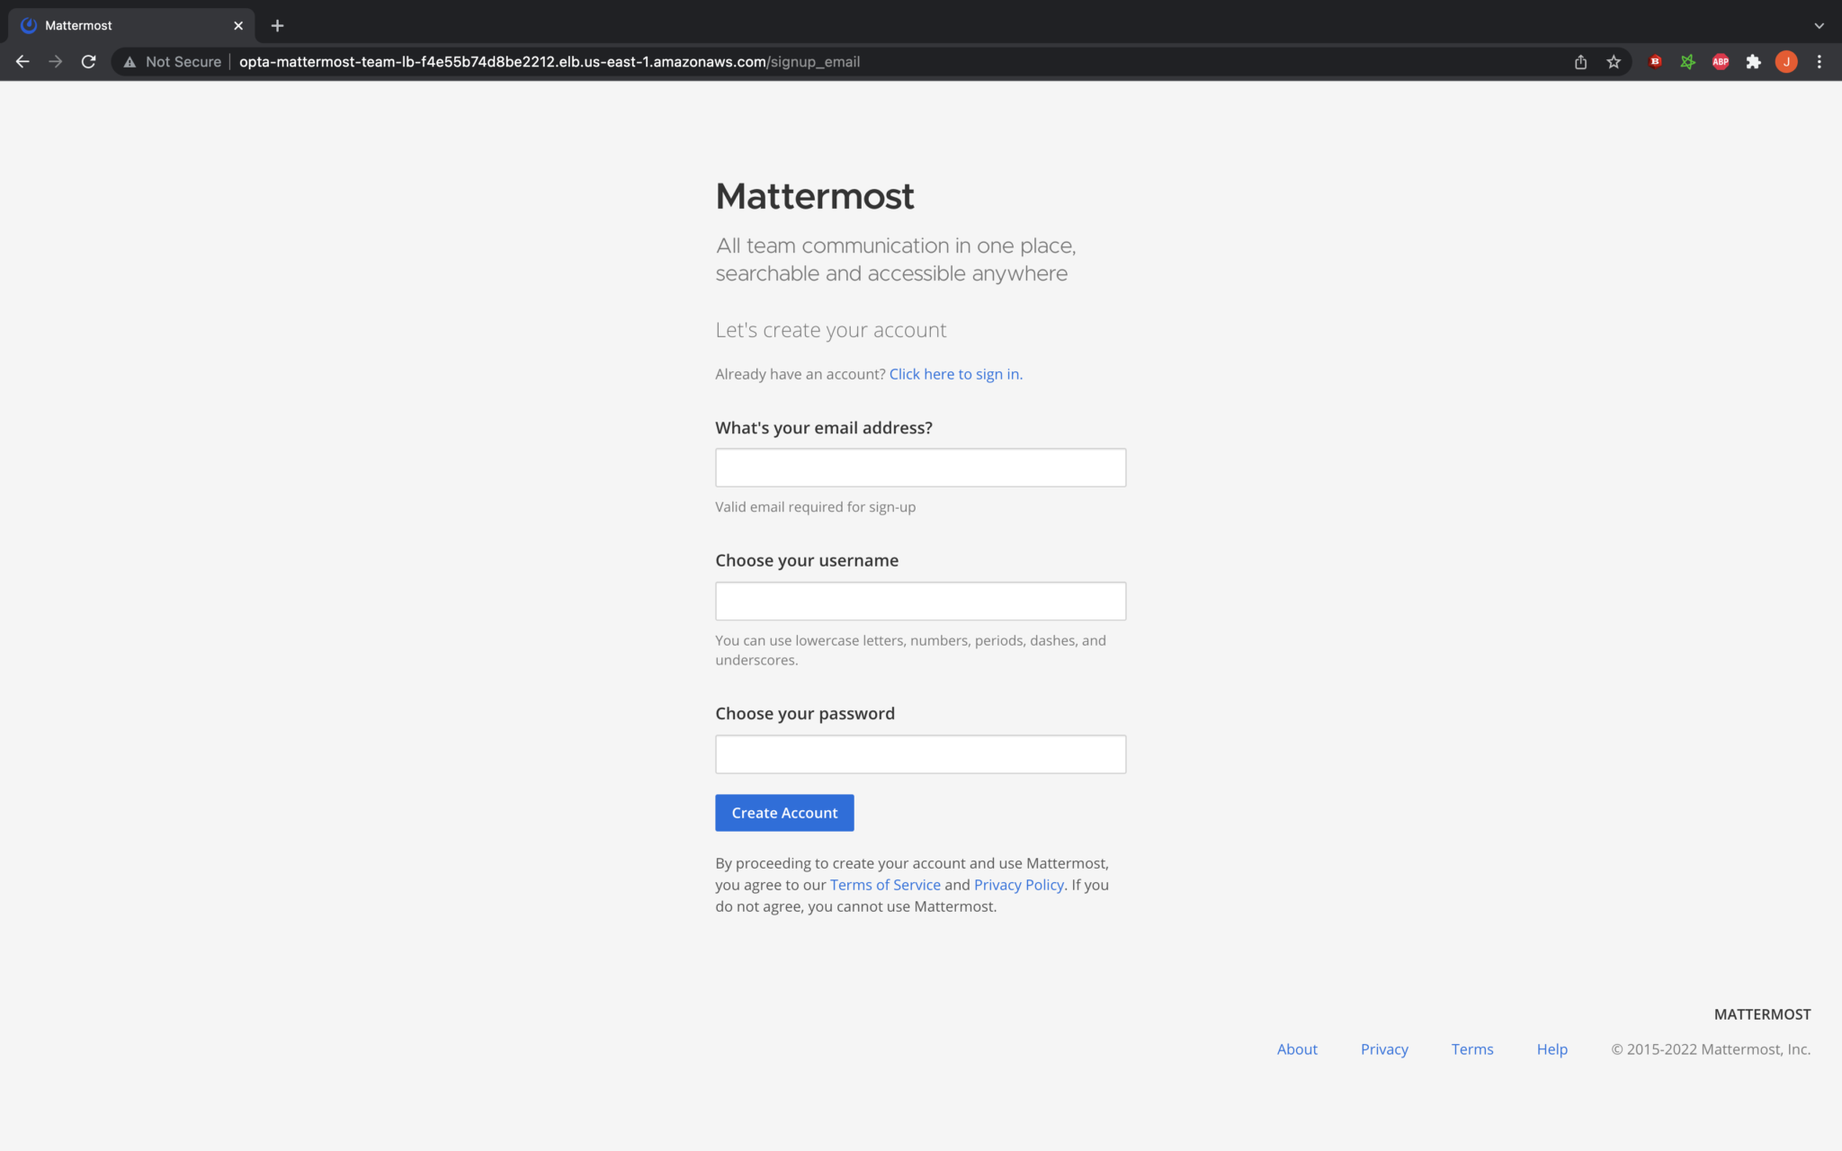The height and width of the screenshot is (1151, 1842).
Task: Open the Adblock Plus extension
Action: pyautogui.click(x=1720, y=61)
